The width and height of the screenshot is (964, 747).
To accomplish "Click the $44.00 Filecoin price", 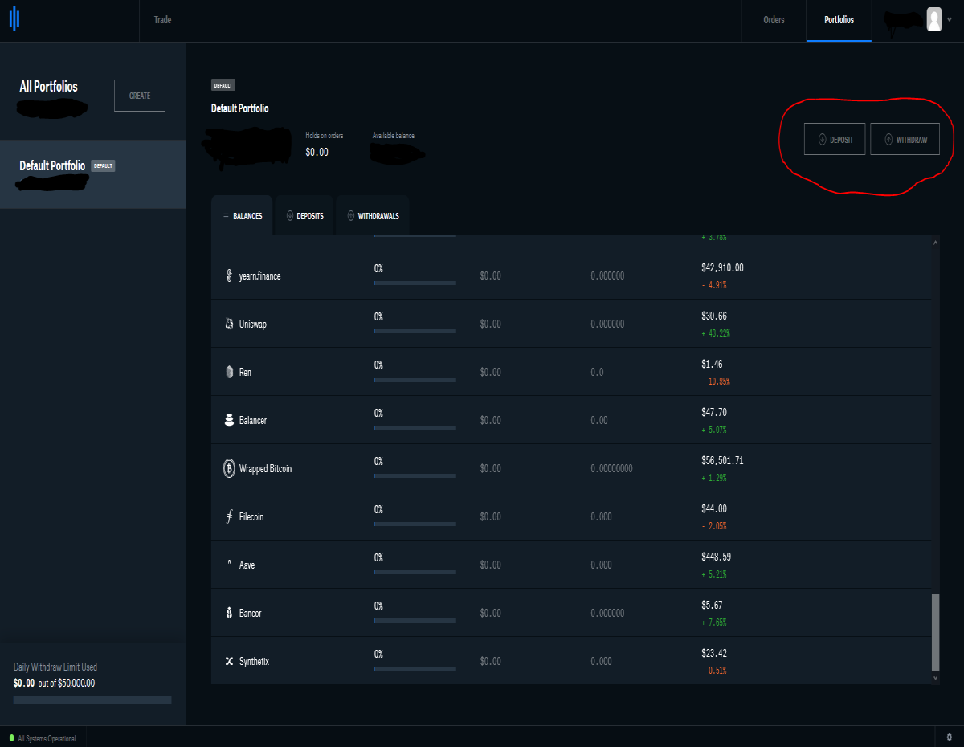I will click(713, 508).
